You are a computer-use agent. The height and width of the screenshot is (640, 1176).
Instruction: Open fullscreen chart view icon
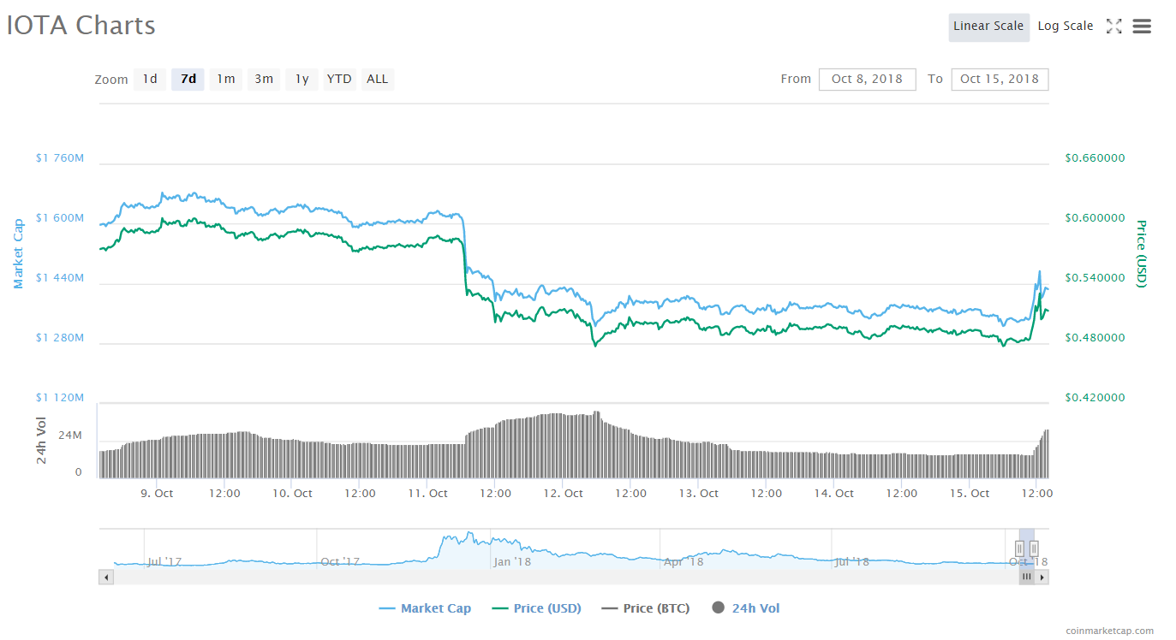click(x=1113, y=26)
